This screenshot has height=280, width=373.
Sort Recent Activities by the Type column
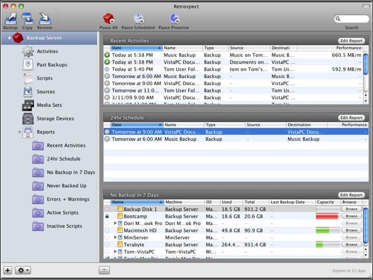(x=216, y=48)
